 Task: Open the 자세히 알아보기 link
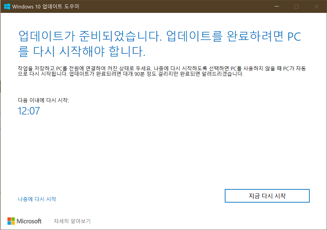coord(72,221)
